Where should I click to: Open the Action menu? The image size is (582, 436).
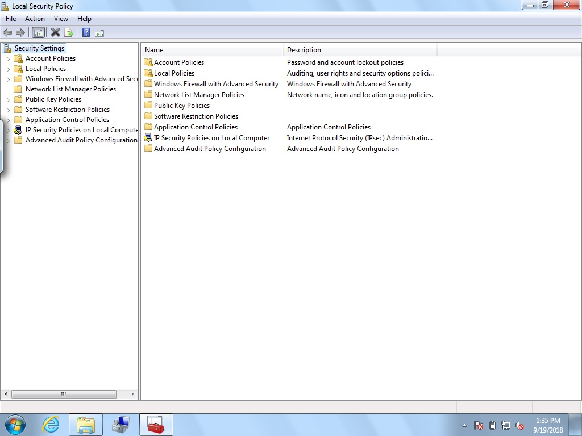[35, 18]
